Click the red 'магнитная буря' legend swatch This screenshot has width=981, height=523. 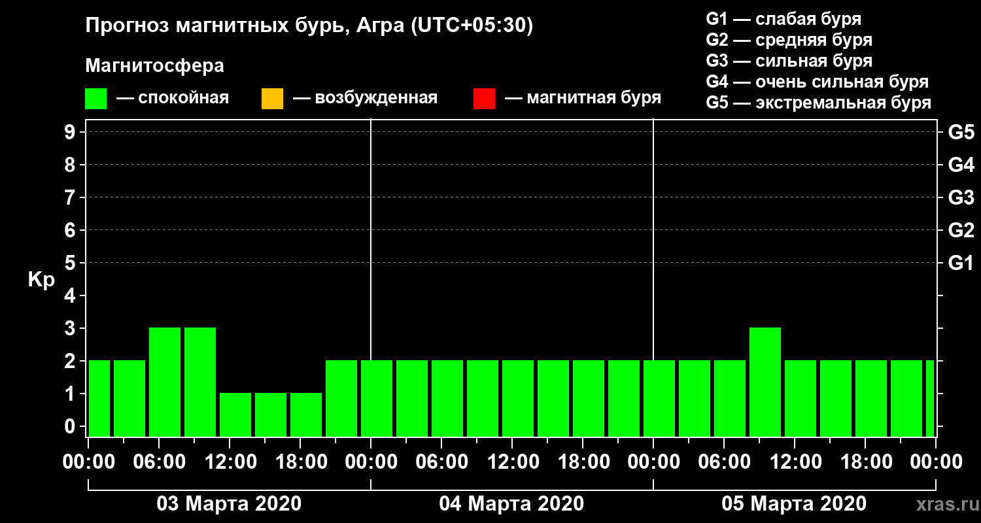484,99
